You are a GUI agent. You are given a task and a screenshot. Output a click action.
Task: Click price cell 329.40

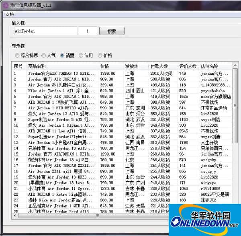click(x=106, y=85)
